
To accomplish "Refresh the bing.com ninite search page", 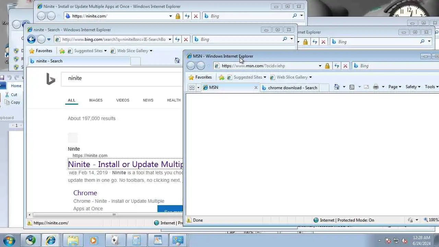I will point(177,39).
